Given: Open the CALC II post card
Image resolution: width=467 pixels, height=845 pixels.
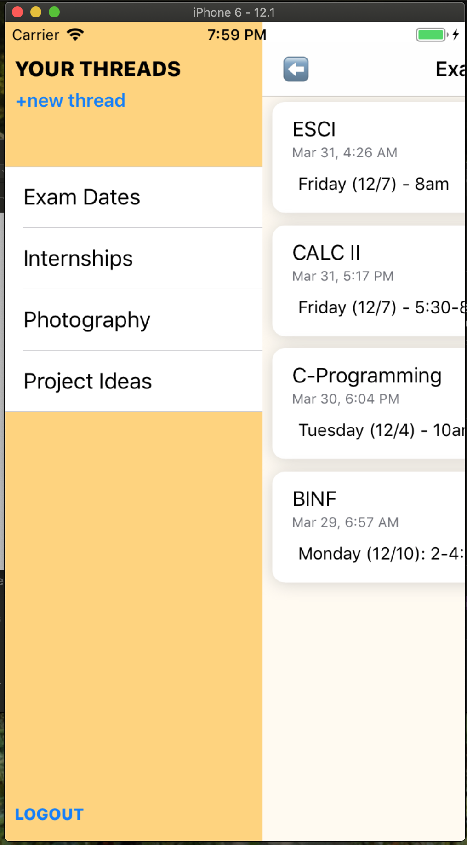Looking at the screenshot, I should (x=369, y=281).
